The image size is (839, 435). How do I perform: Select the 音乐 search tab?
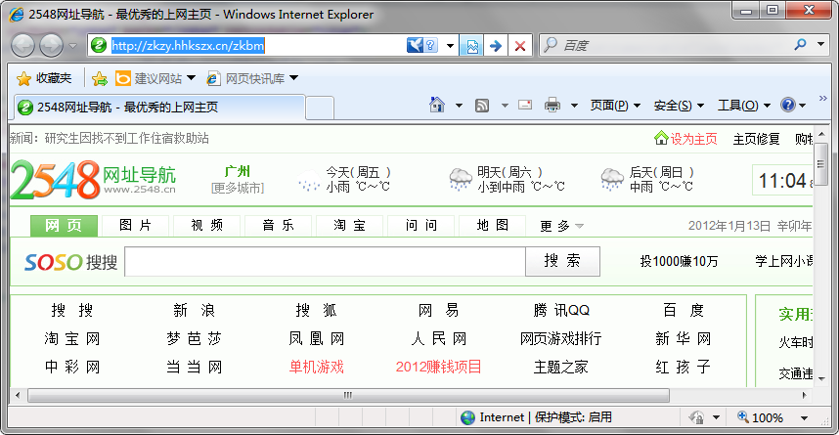[x=279, y=226]
